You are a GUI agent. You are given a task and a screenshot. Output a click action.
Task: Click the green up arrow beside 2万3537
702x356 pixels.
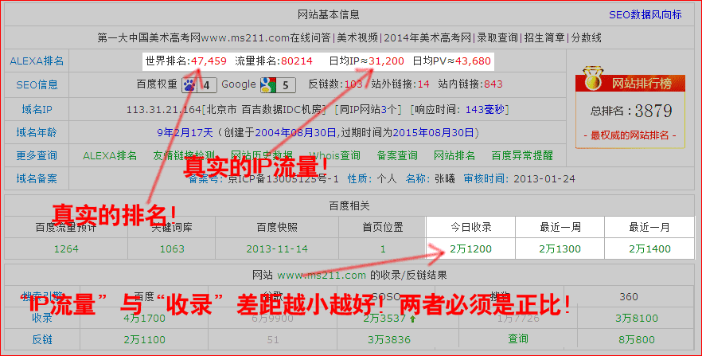pyautogui.click(x=414, y=319)
